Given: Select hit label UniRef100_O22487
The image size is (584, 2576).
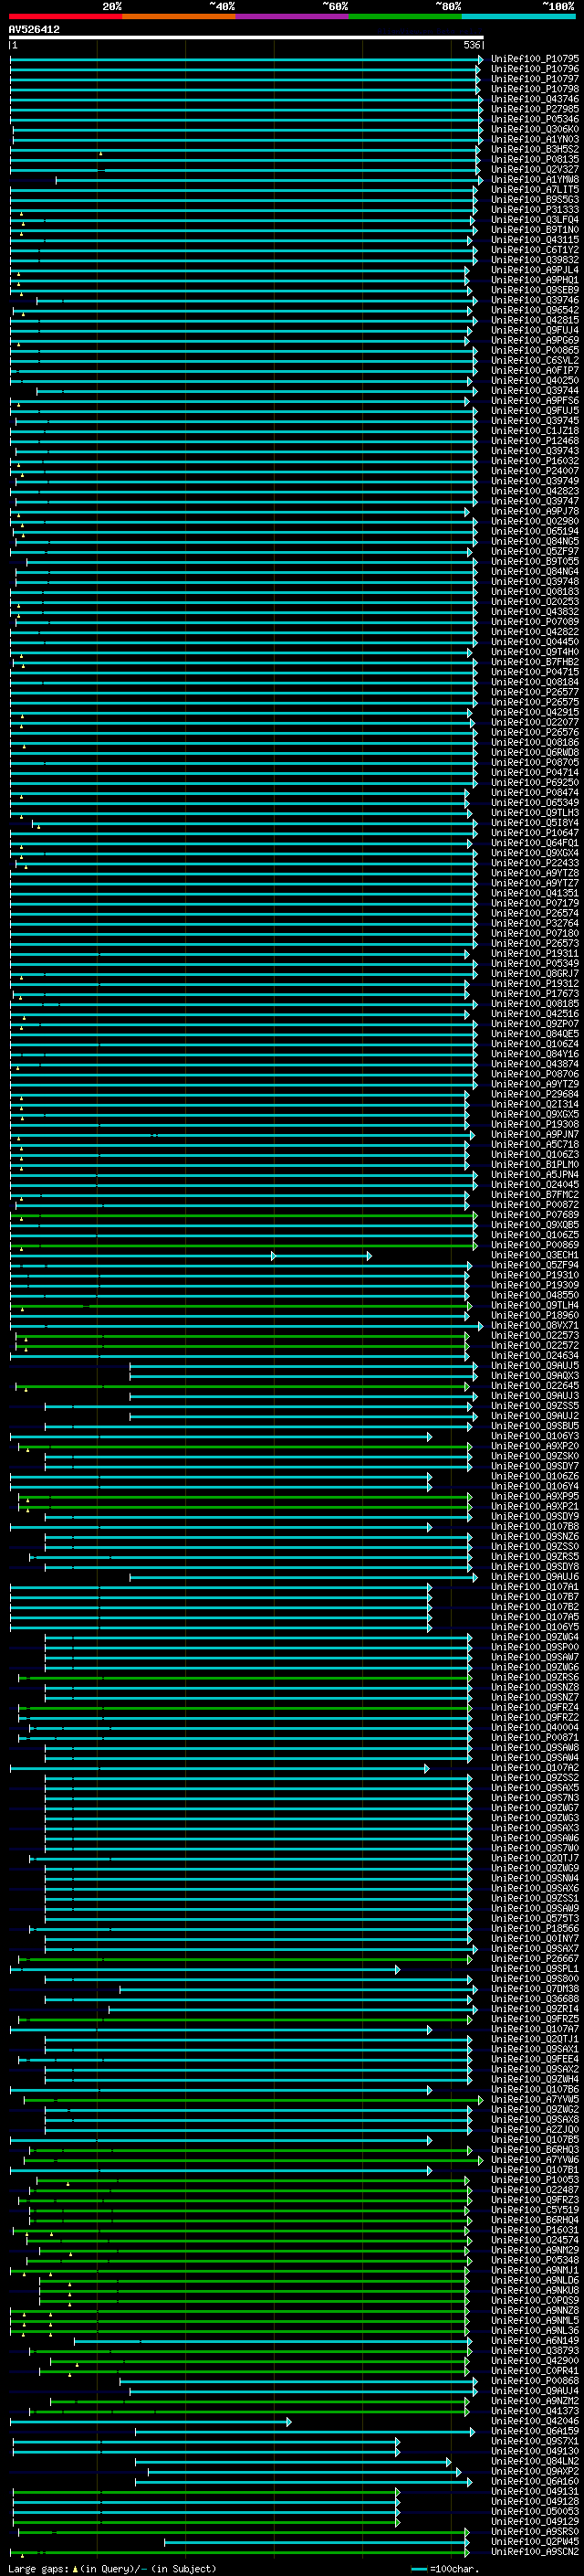Looking at the screenshot, I should point(535,2190).
